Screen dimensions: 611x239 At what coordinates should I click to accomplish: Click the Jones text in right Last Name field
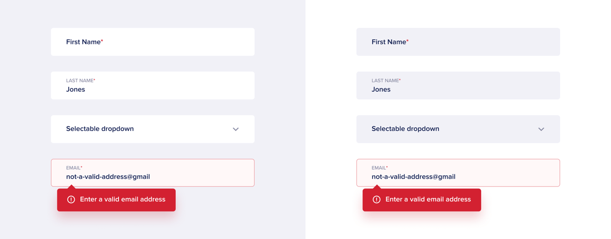pos(381,90)
